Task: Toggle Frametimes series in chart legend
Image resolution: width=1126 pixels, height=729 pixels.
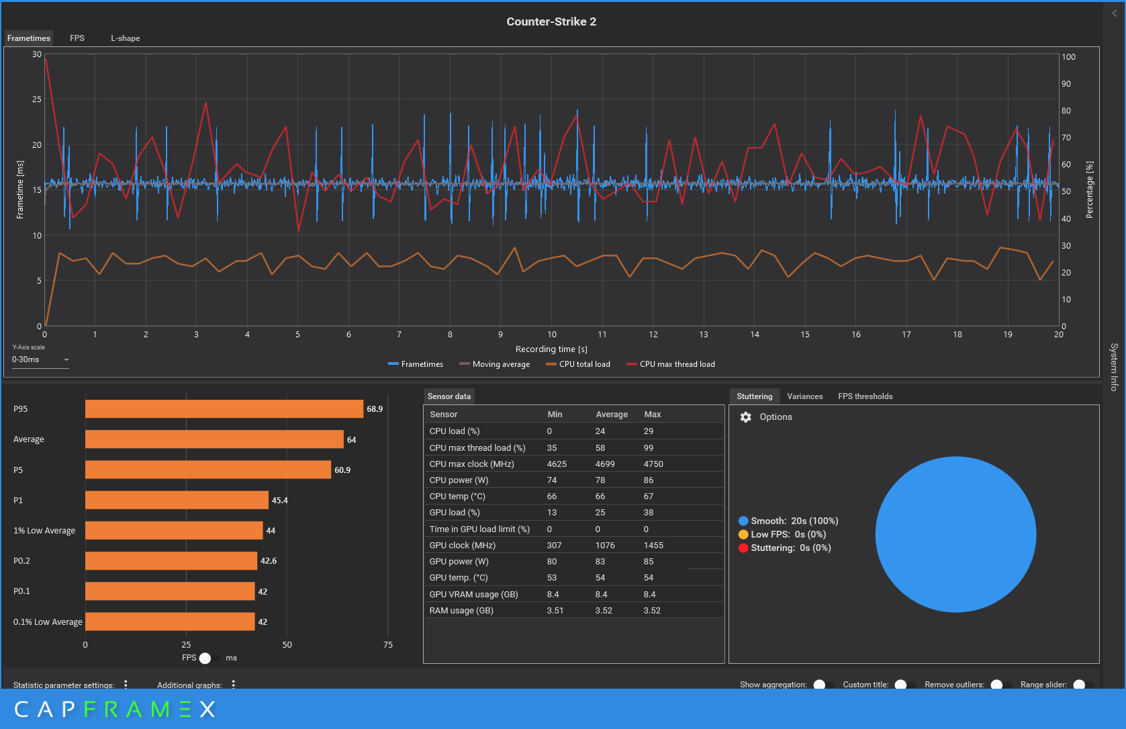Action: point(416,364)
